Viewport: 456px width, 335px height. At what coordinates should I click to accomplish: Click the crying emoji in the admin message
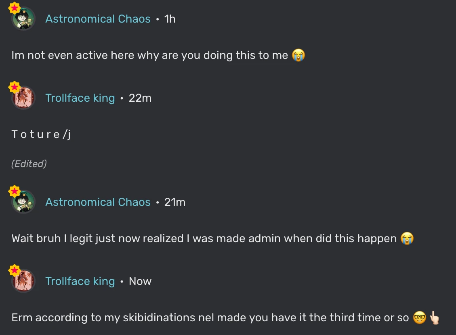tap(407, 238)
